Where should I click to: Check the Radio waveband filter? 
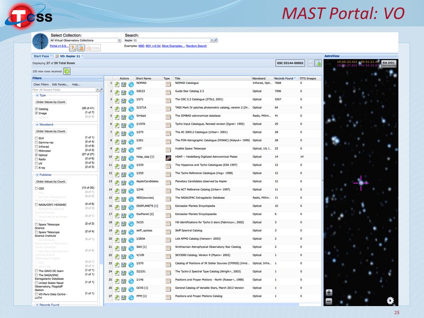pyautogui.click(x=36, y=159)
